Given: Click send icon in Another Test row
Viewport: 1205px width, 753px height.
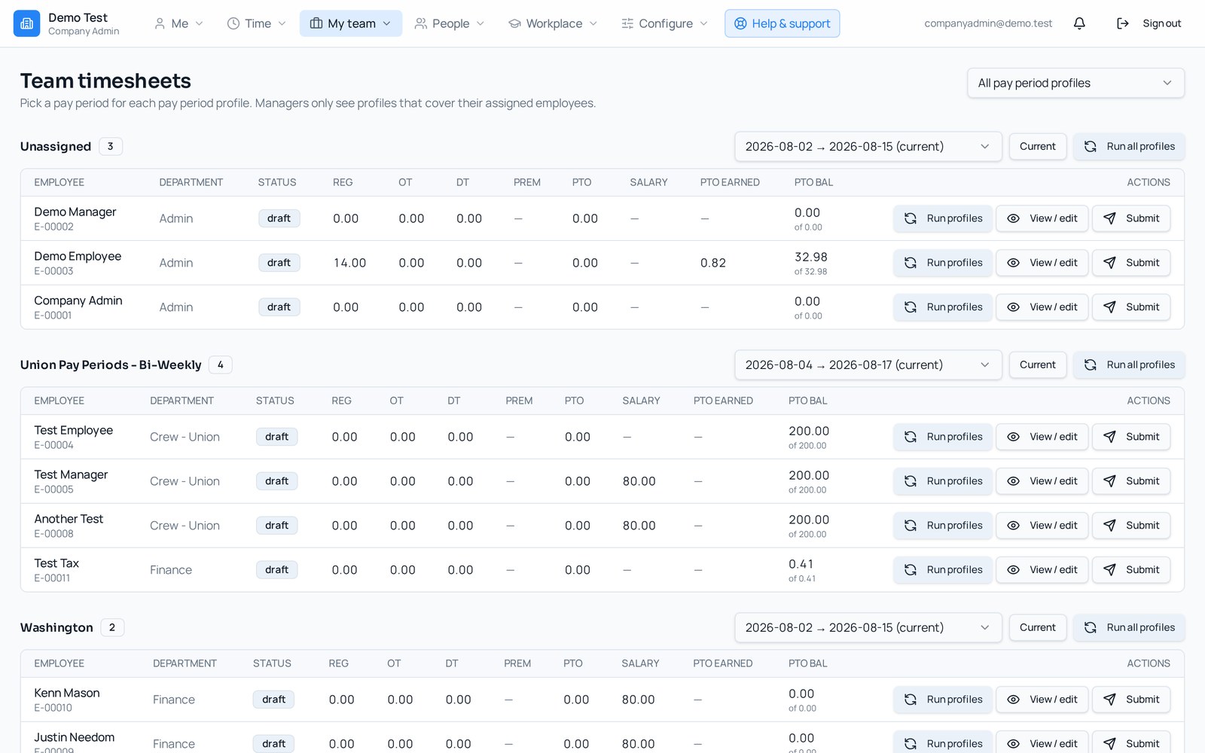Looking at the screenshot, I should [x=1109, y=526].
